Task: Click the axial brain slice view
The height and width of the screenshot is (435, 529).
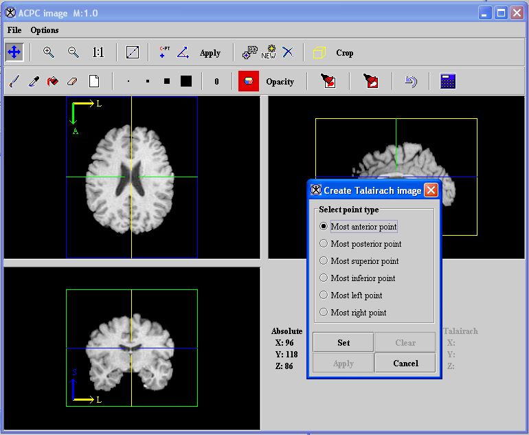Action: [x=131, y=177]
